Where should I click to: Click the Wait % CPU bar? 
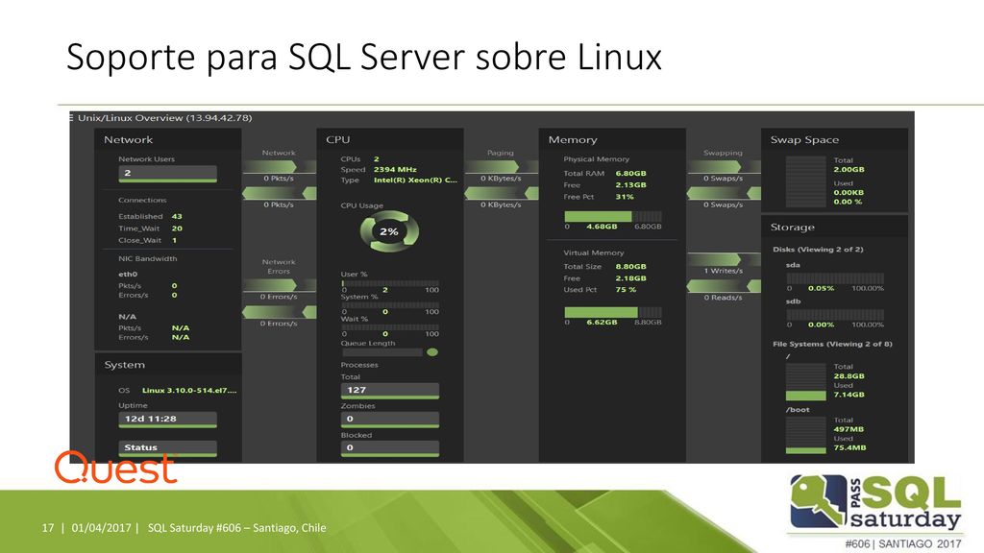[x=390, y=327]
